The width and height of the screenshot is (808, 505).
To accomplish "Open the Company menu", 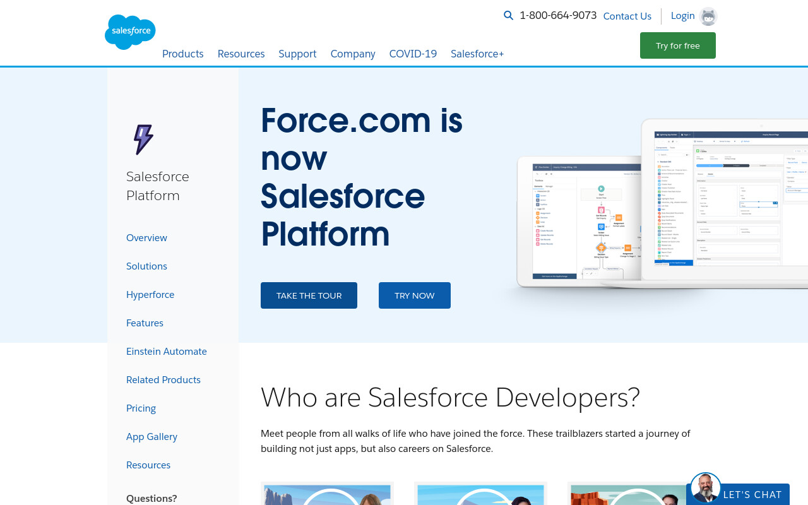I will pos(353,54).
